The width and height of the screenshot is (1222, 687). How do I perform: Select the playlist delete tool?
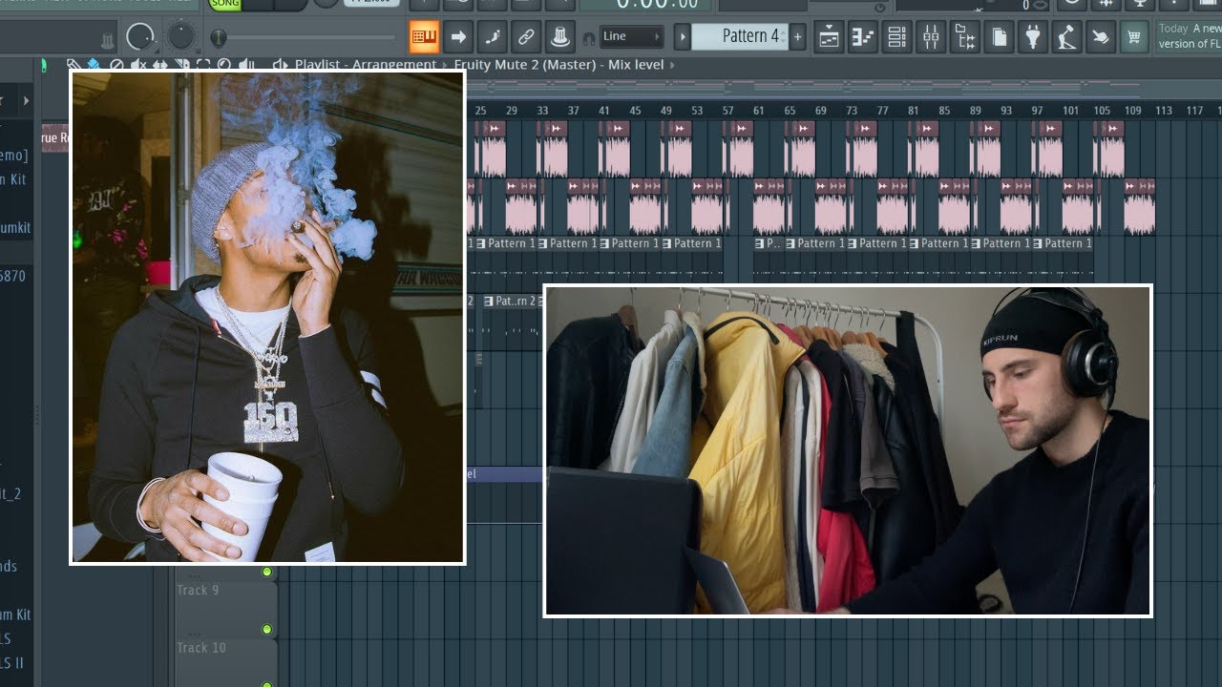[116, 65]
